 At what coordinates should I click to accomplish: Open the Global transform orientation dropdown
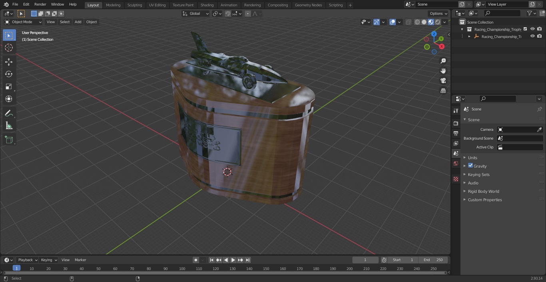pyautogui.click(x=196, y=14)
